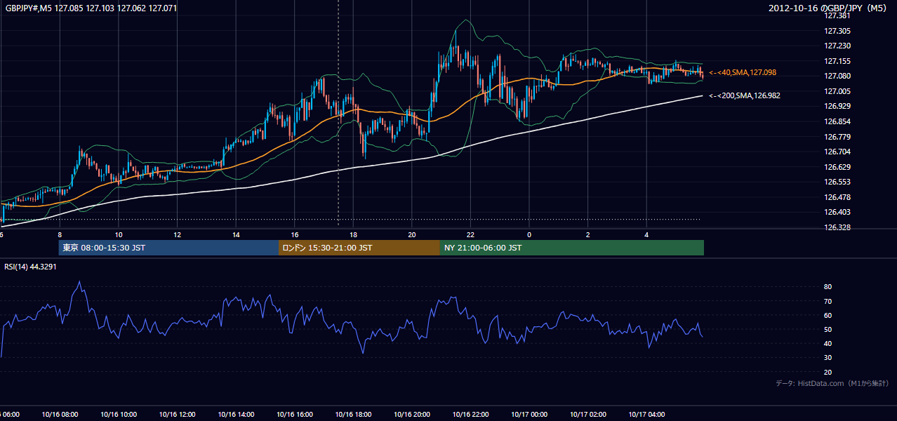897x421 pixels.
Task: Click hour 22 on the price chart time axis
Action: tap(470, 234)
